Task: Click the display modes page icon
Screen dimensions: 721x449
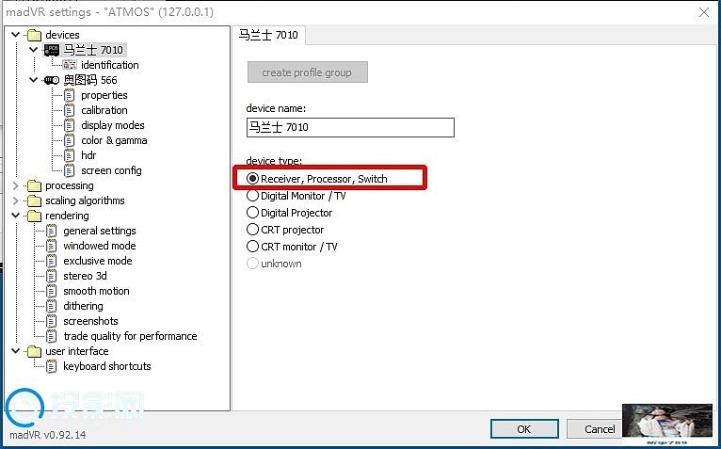Action: 69,125
